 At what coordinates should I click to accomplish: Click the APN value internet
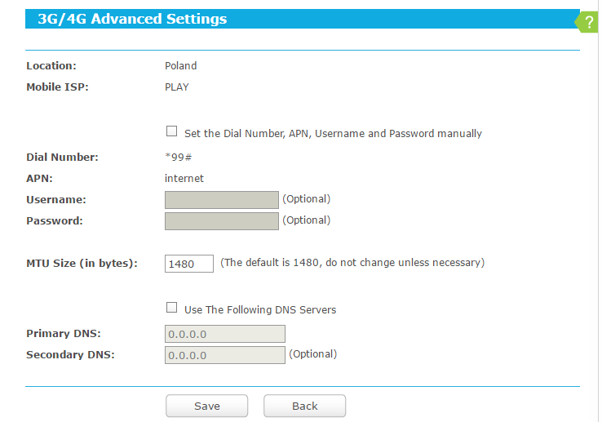184,178
